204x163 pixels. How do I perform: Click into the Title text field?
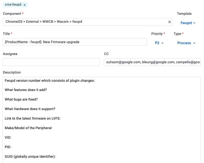pos(74,42)
